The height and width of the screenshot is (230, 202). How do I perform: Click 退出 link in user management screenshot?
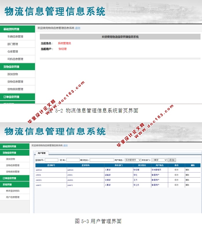[65, 146]
